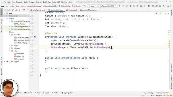This screenshot has height=97, width=173.
Task: Expand the manifests folder
Action: coord(7,16)
